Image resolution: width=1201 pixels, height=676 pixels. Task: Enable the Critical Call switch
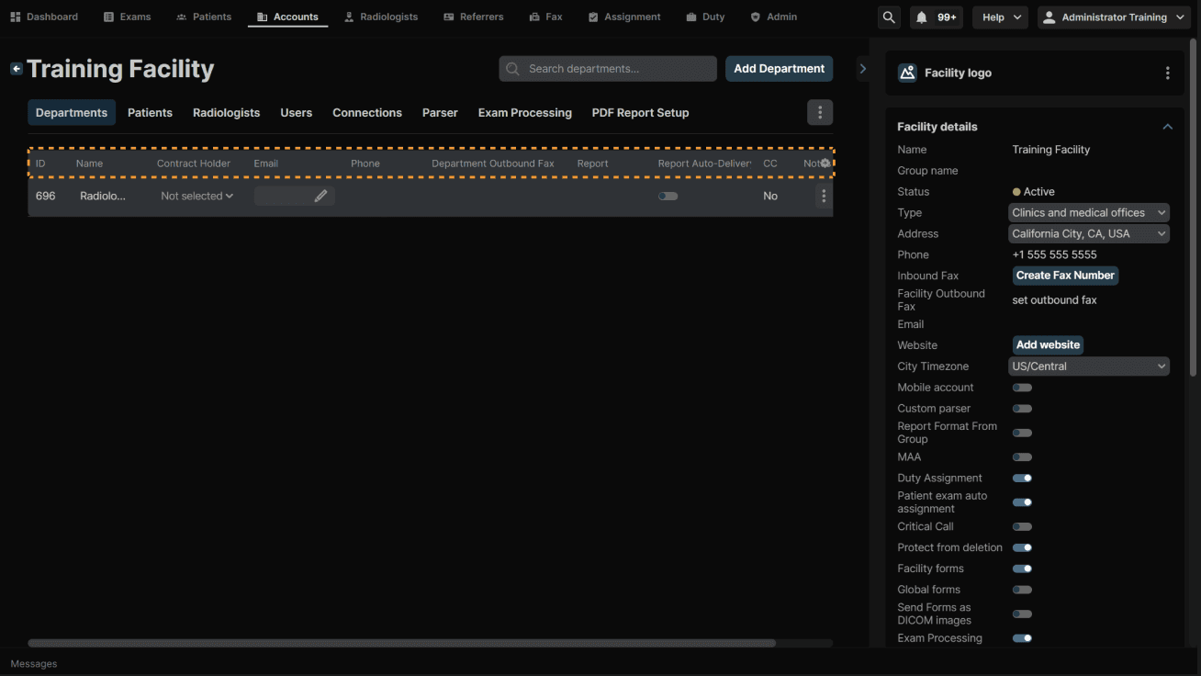pyautogui.click(x=1022, y=527)
